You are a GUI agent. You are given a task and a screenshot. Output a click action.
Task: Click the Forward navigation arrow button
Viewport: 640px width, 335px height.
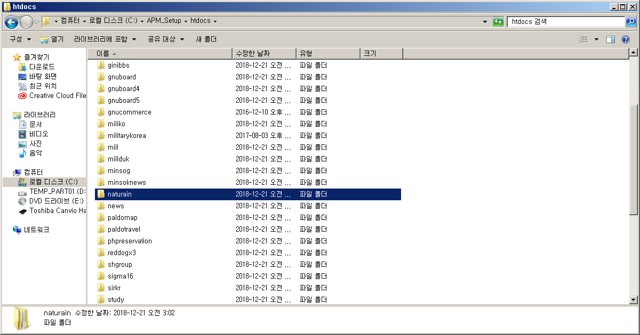coord(26,22)
